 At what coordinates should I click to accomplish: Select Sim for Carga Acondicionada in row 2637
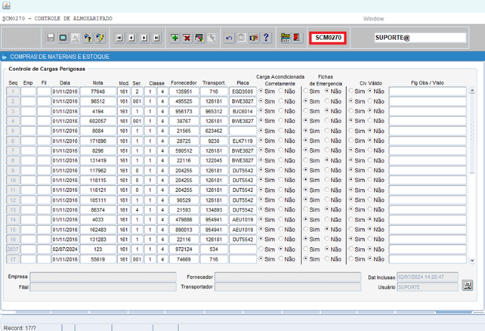coord(261,249)
